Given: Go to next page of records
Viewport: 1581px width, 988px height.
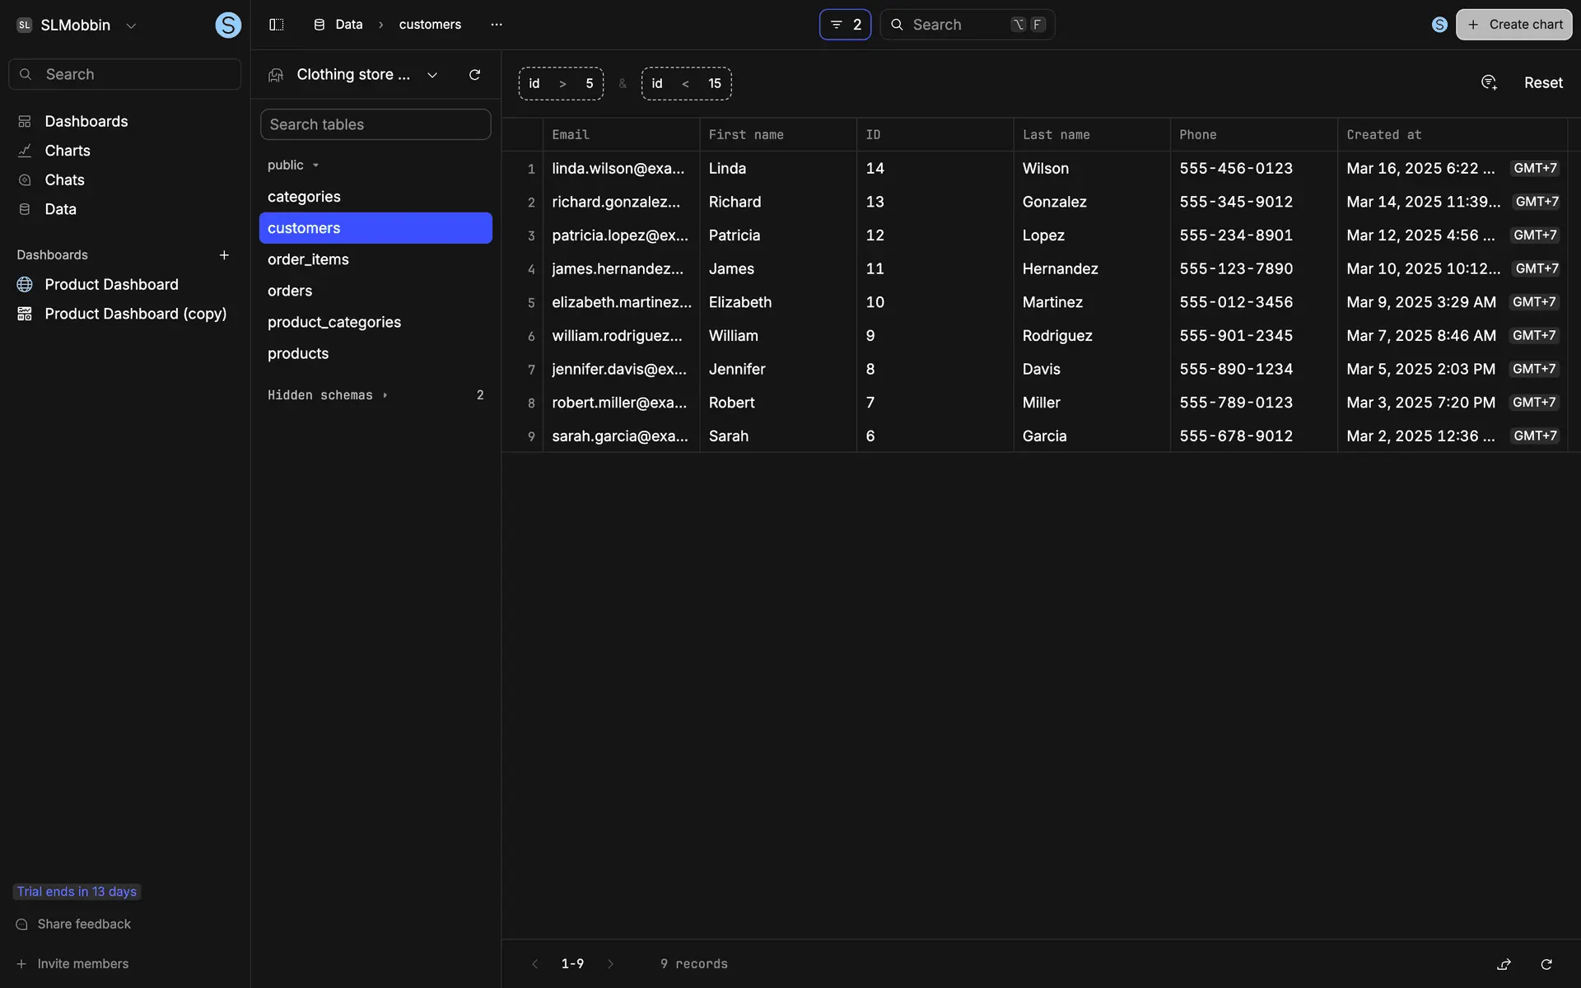Looking at the screenshot, I should coord(610,964).
